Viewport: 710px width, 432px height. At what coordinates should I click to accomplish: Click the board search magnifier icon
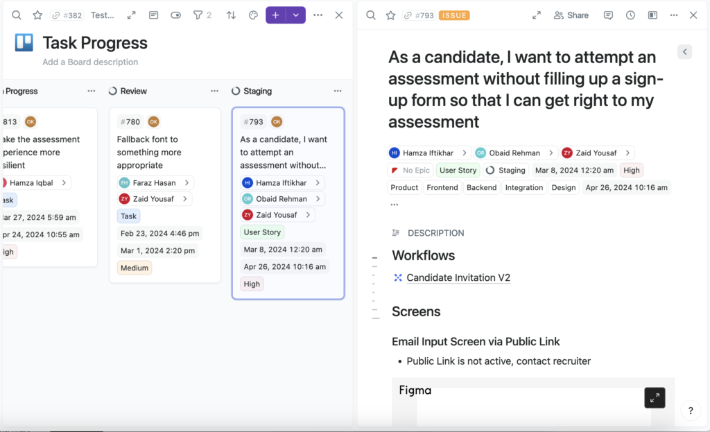pos(17,15)
